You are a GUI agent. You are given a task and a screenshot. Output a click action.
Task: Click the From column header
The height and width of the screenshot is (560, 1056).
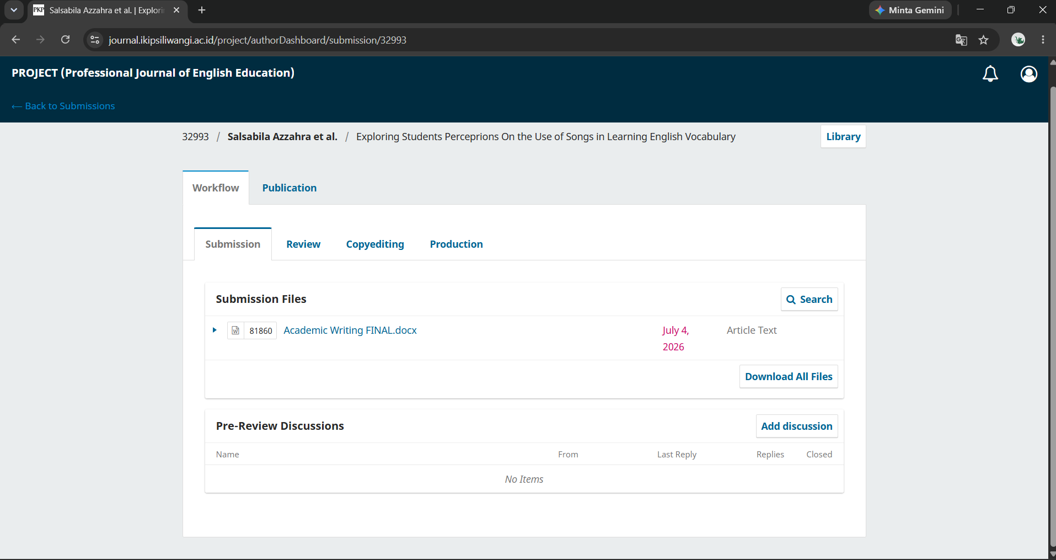coord(568,454)
